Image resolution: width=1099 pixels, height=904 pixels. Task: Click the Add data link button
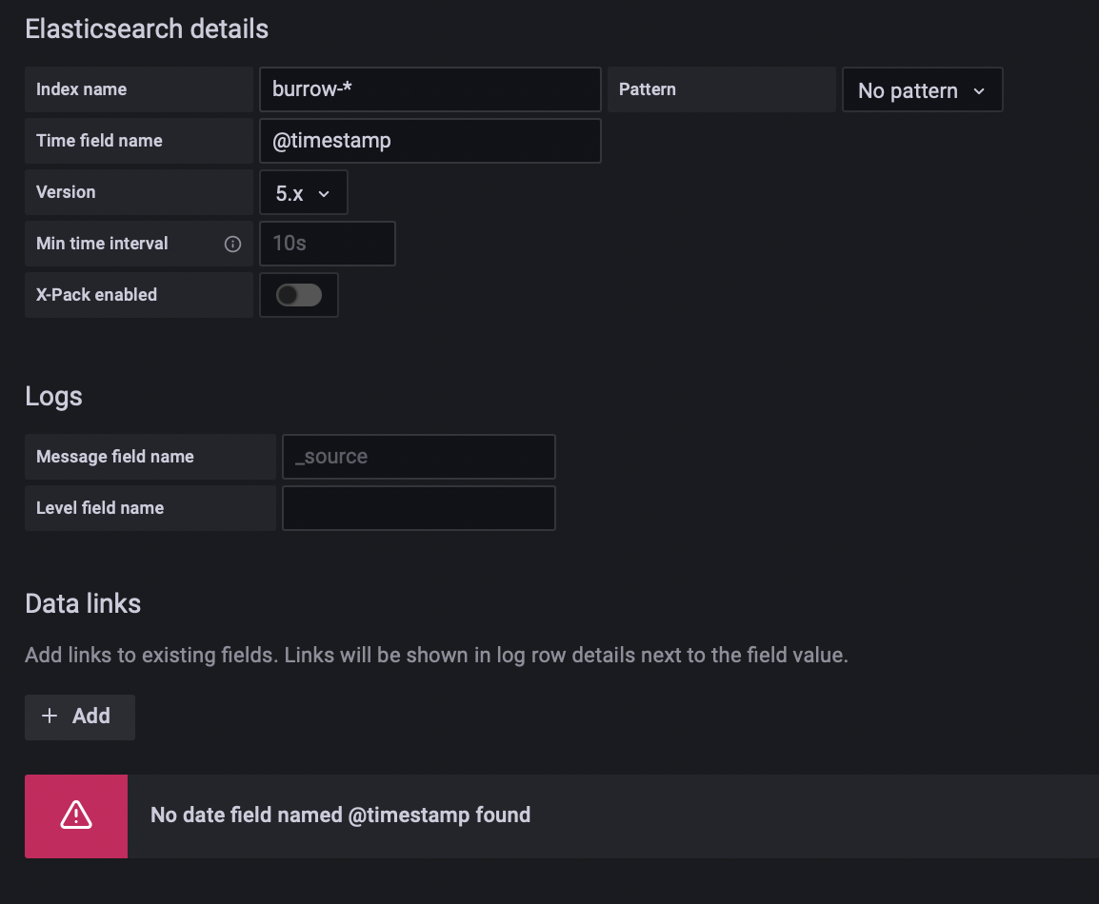click(x=80, y=717)
